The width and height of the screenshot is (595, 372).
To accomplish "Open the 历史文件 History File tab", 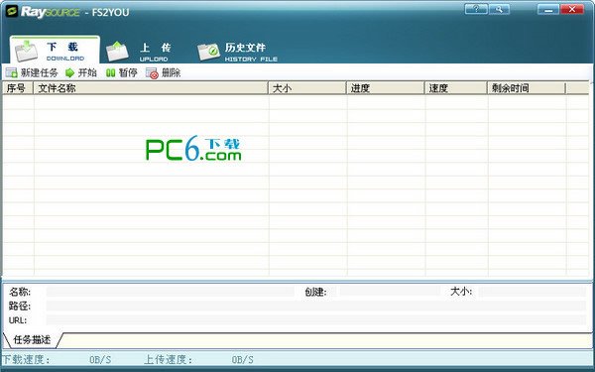I will [238, 52].
